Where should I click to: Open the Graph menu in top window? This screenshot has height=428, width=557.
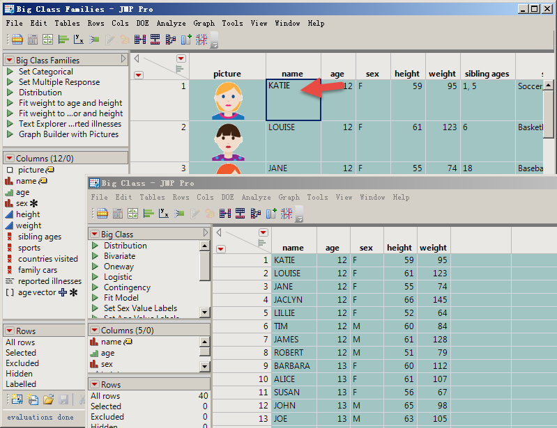click(x=204, y=23)
